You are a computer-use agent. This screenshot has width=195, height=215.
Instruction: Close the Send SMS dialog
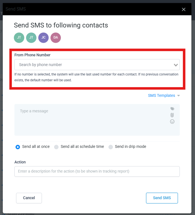184,9
